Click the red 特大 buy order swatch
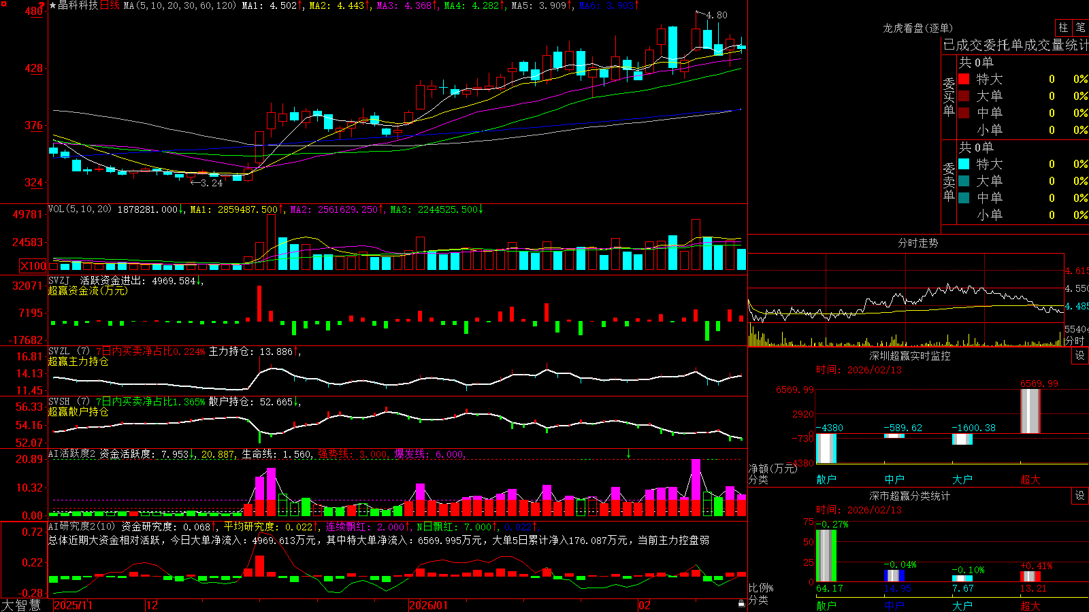The width and height of the screenshot is (1089, 612). pyautogui.click(x=964, y=79)
